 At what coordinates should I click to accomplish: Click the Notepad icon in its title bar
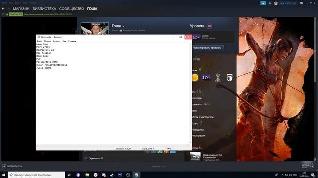(39, 37)
